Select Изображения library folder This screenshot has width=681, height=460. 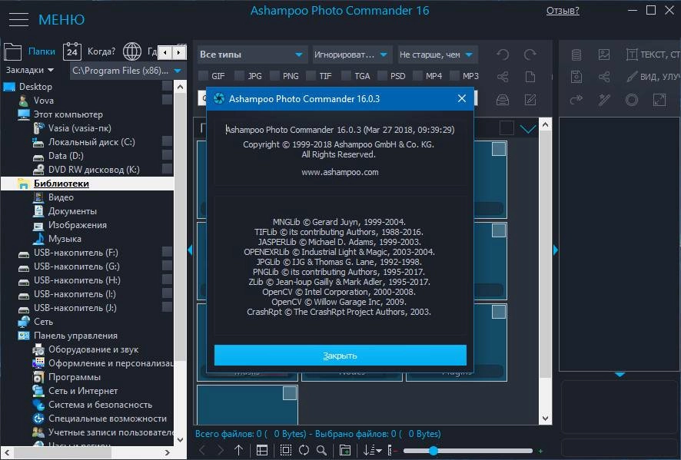78,225
